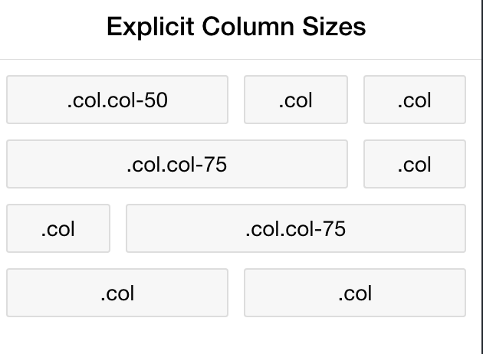Click the divider line under the header

pyautogui.click(x=240, y=59)
